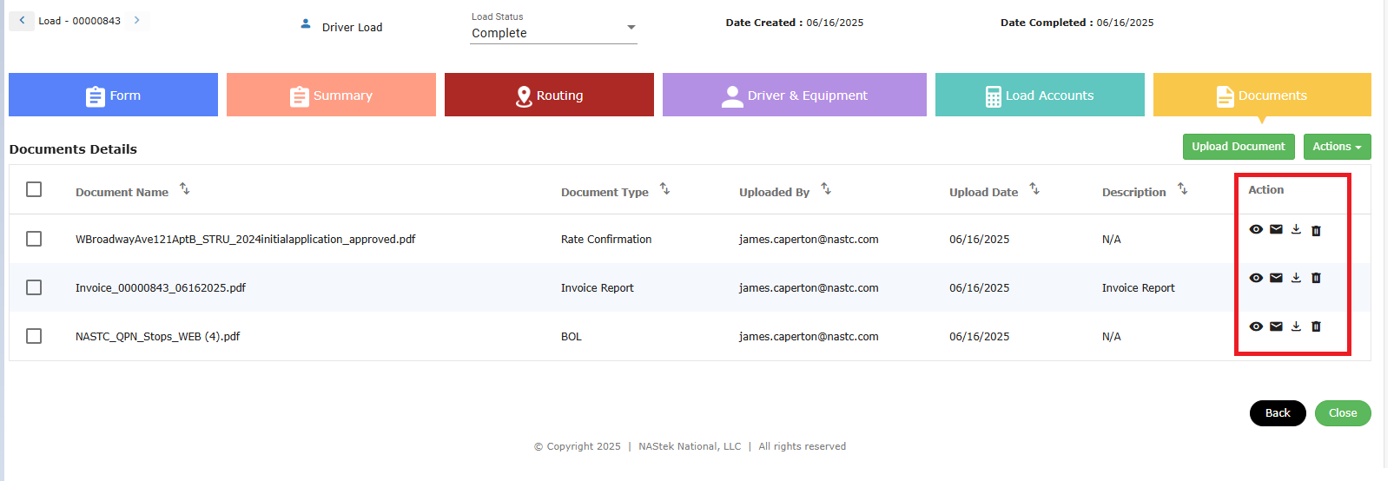Email the Invoice Report document
This screenshot has width=1394, height=481.
point(1276,278)
